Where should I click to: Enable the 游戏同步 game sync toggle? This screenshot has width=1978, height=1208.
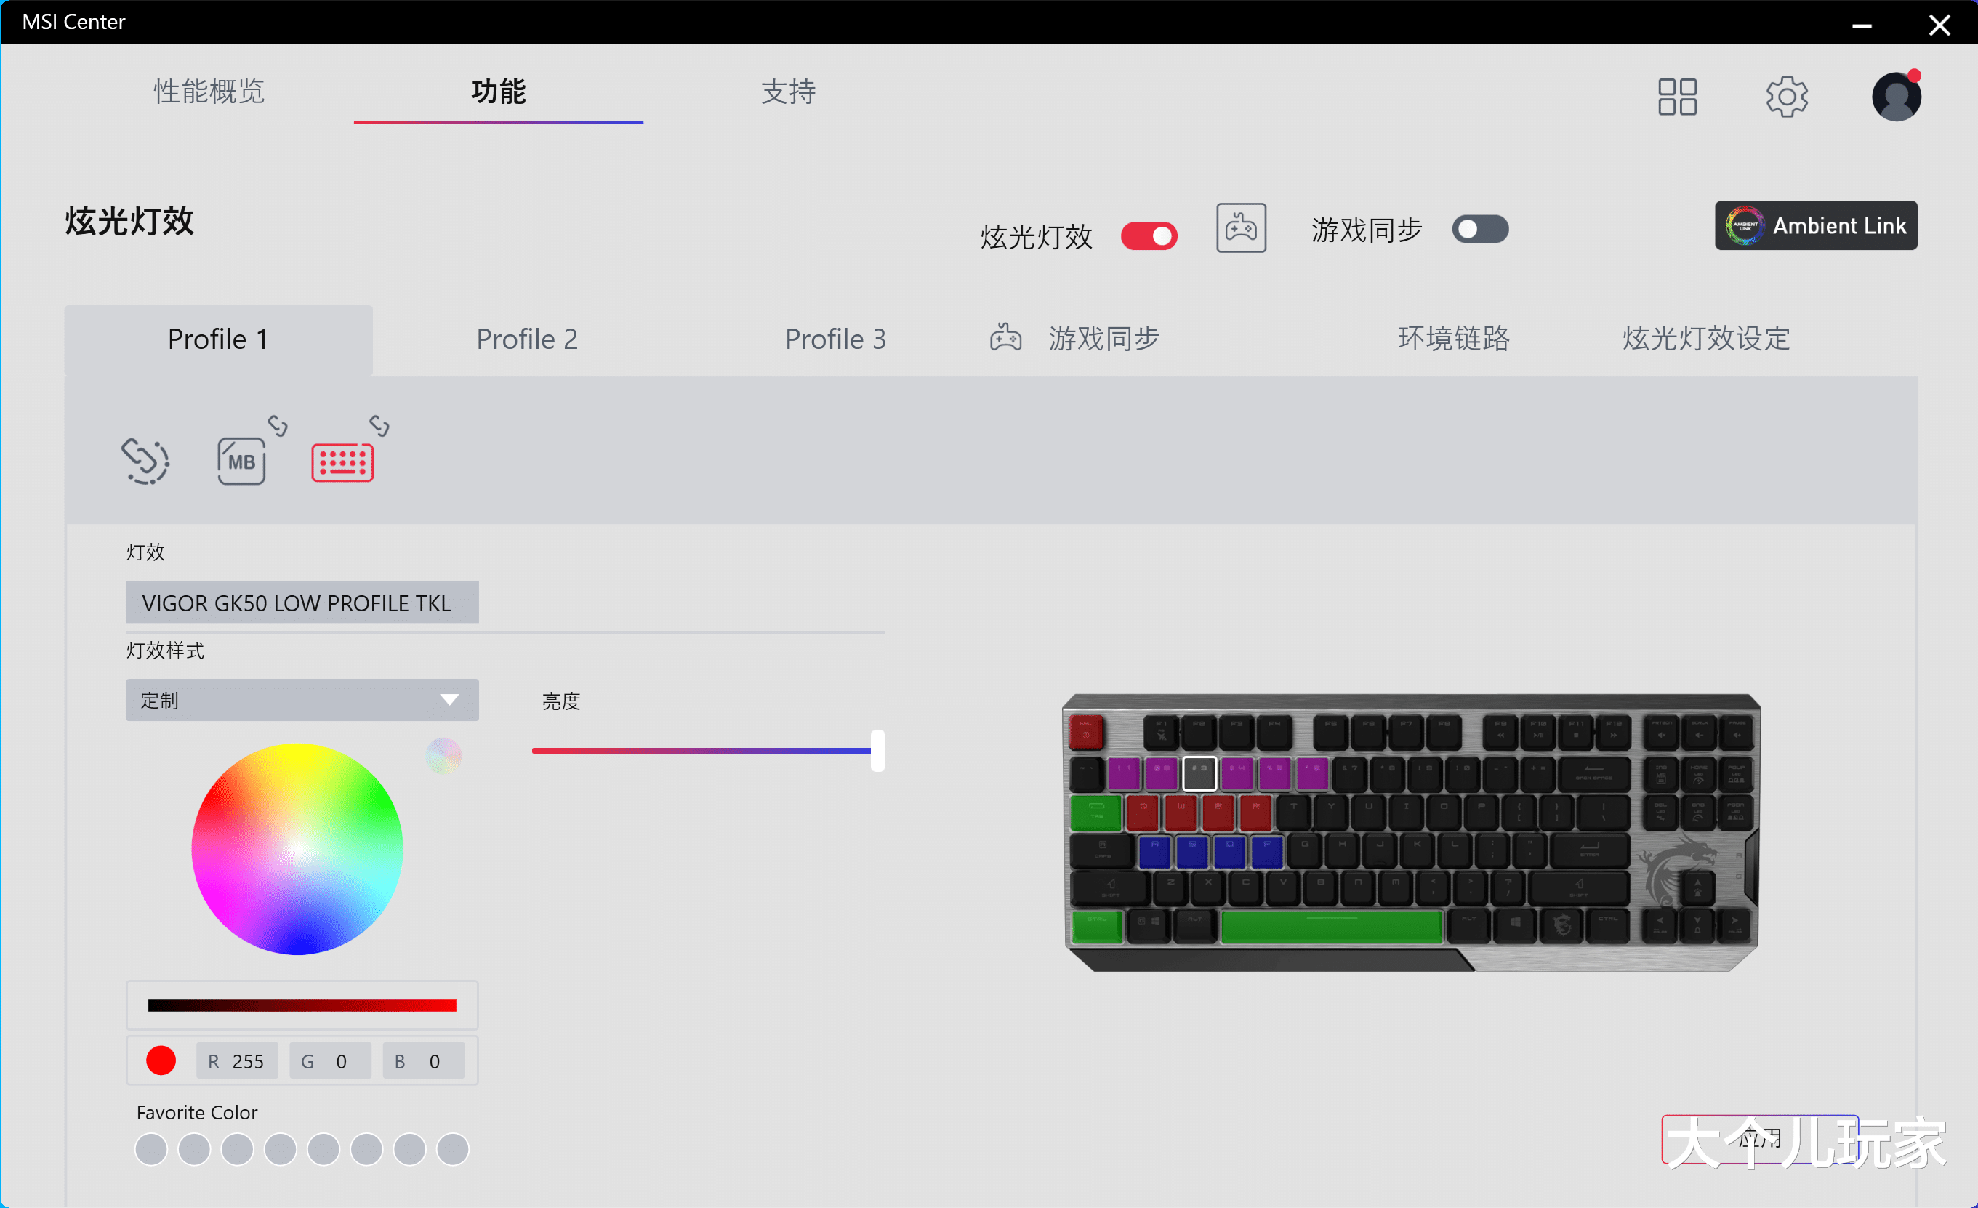pyautogui.click(x=1479, y=229)
